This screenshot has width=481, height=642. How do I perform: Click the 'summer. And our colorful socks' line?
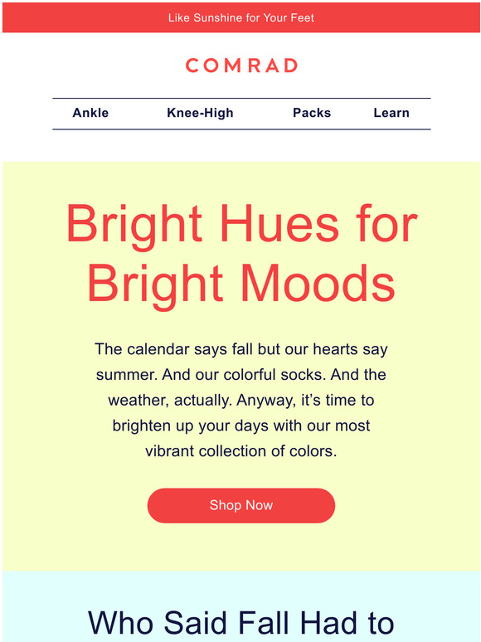[241, 375]
